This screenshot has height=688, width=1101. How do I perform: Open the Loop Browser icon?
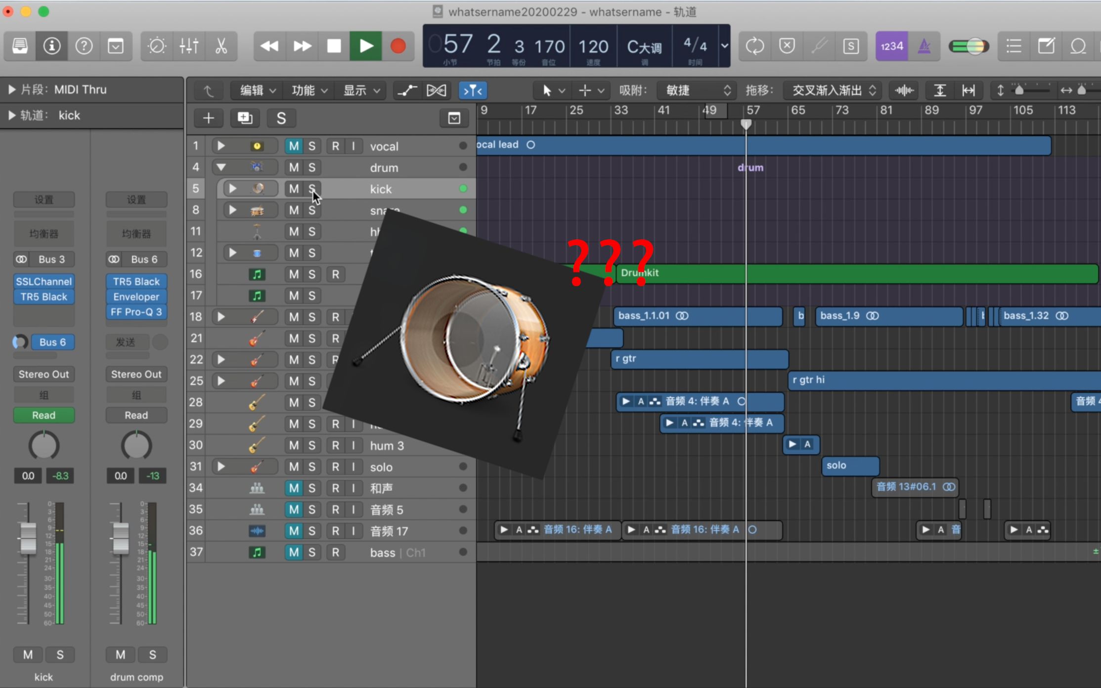pyautogui.click(x=1078, y=46)
